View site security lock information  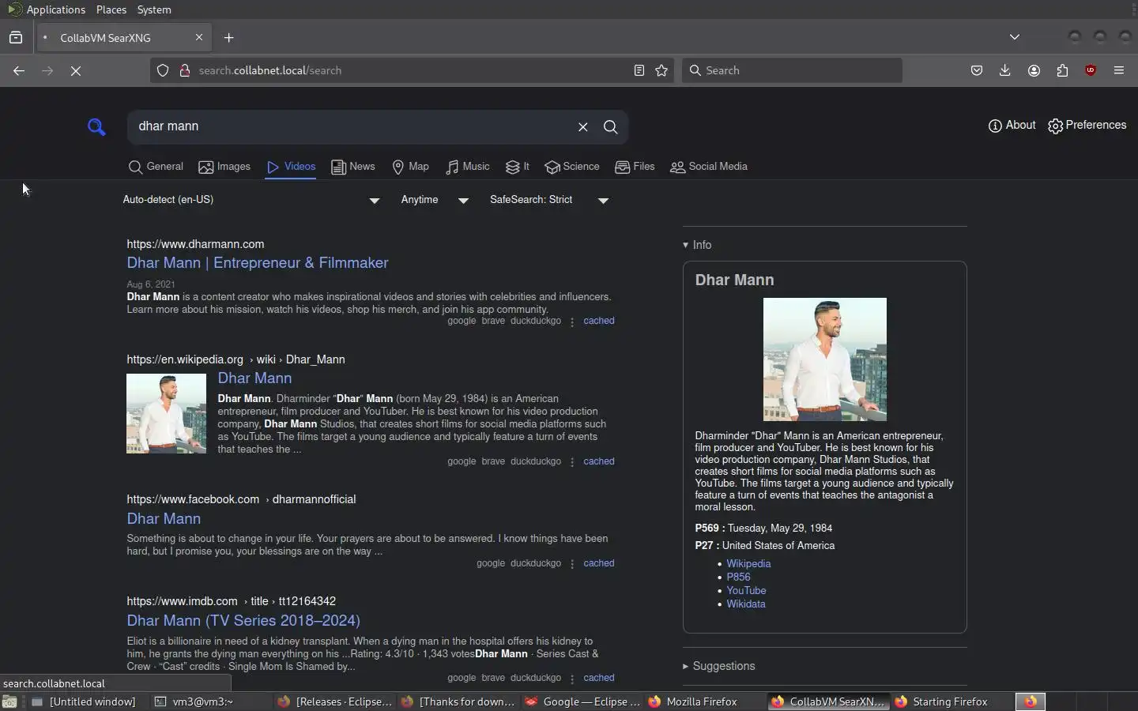click(185, 70)
